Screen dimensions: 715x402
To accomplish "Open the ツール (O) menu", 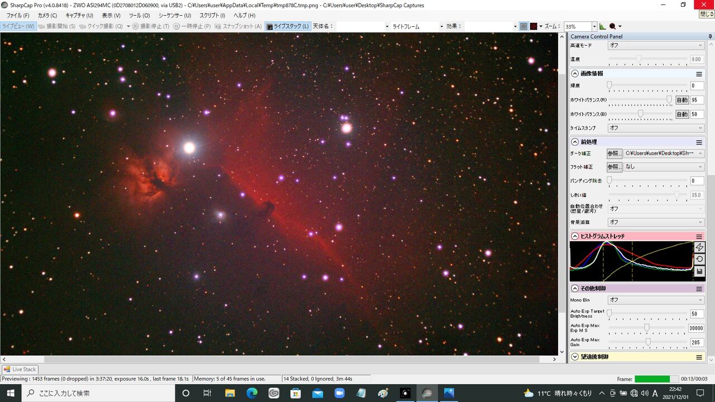I will (x=139, y=16).
